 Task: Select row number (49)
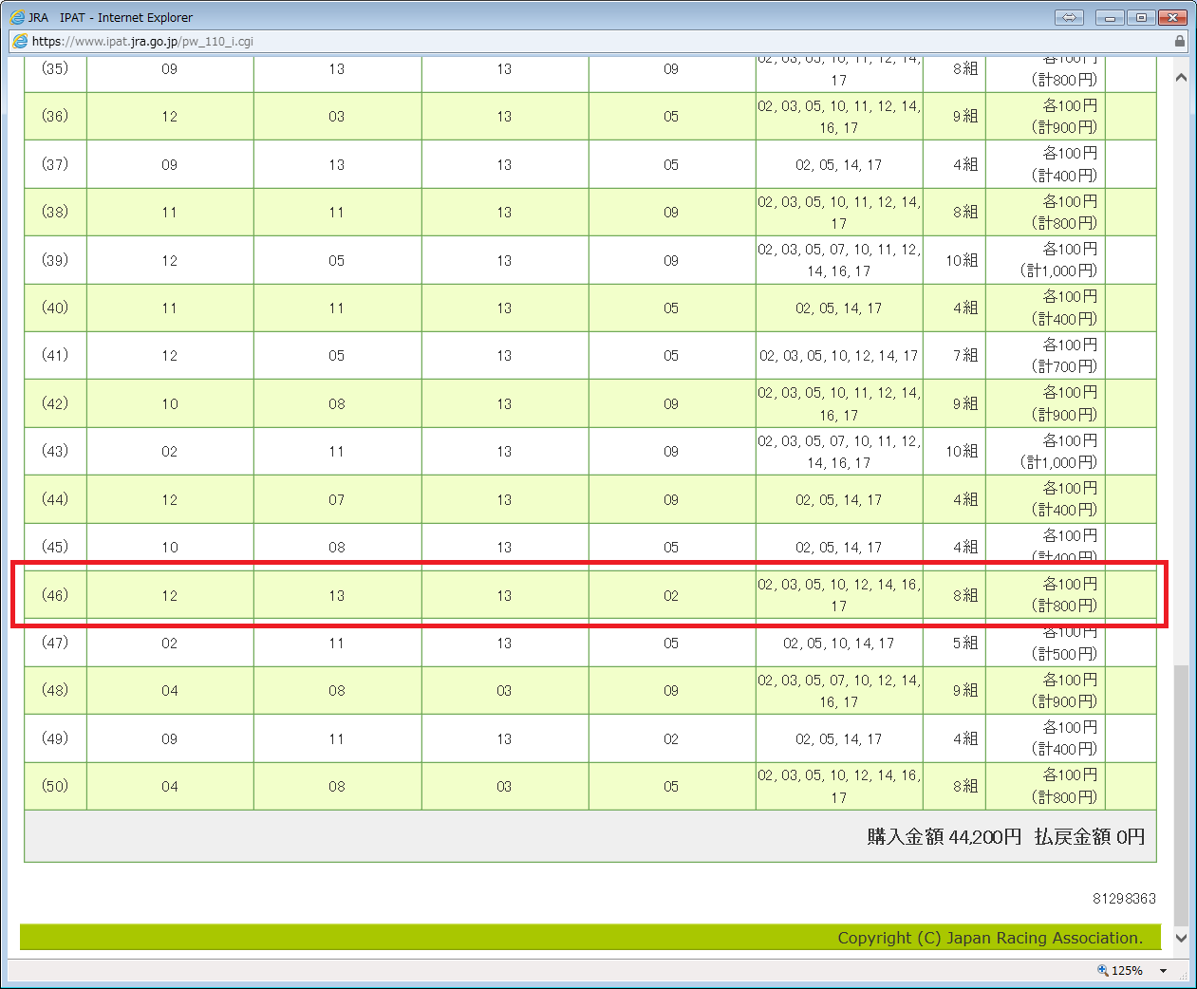coord(55,738)
